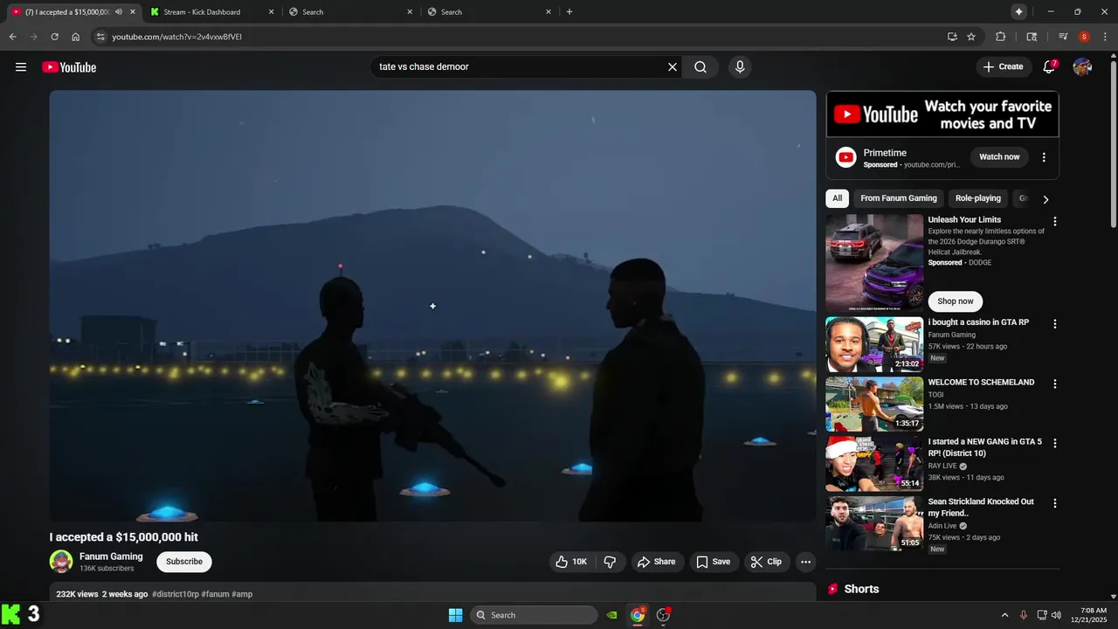Dislike the video with the thumbs-down icon
The width and height of the screenshot is (1118, 629).
(611, 562)
